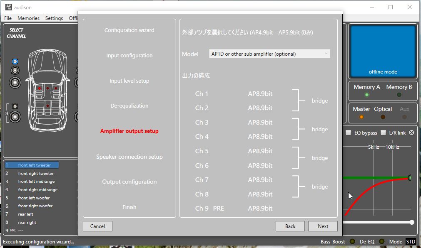Screen dimensions: 421x248
Task: Click the bracket joining Ch 5 and Ch 6
Action: [x=298, y=158]
